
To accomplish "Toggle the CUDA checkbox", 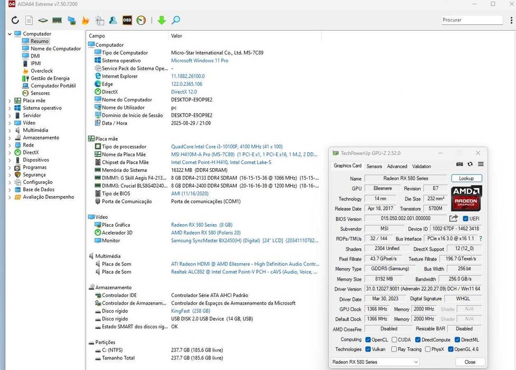I will coord(394,340).
